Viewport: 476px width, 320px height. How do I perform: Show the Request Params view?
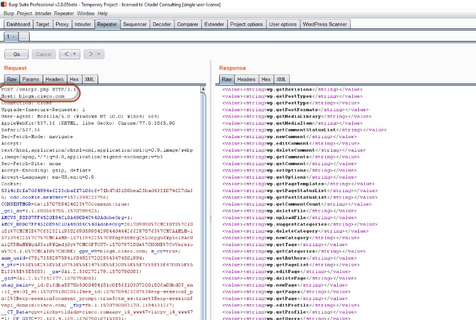coord(30,79)
